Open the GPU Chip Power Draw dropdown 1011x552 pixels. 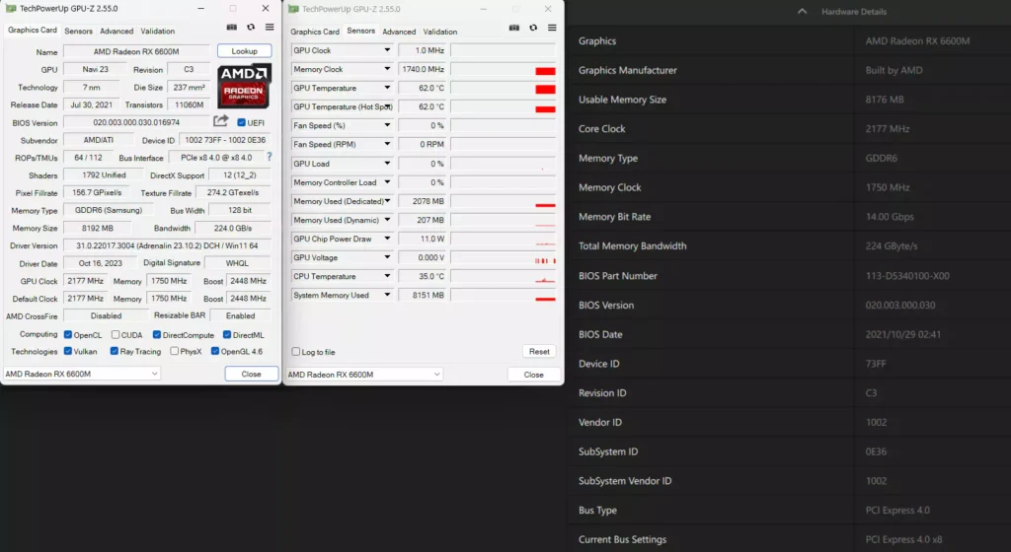(388, 239)
